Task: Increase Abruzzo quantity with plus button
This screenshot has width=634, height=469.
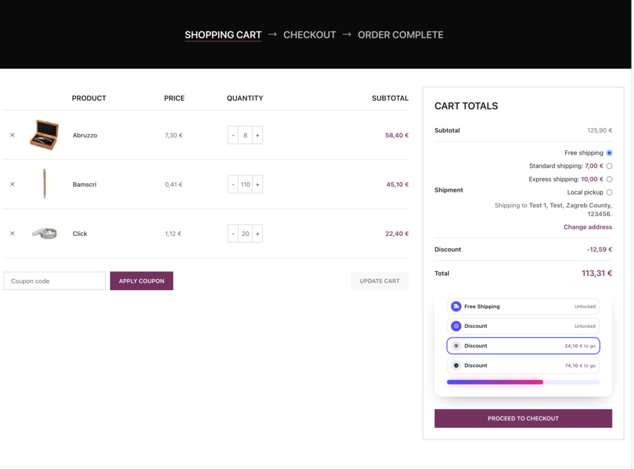Action: click(258, 136)
